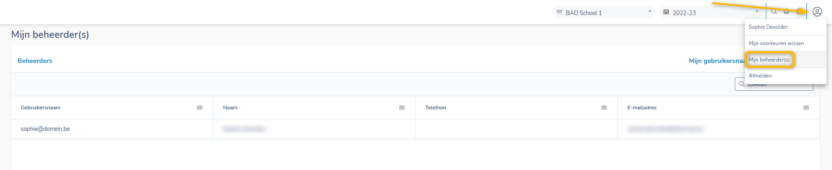Open the user profile account icon
Image resolution: width=832 pixels, height=170 pixels.
(817, 12)
